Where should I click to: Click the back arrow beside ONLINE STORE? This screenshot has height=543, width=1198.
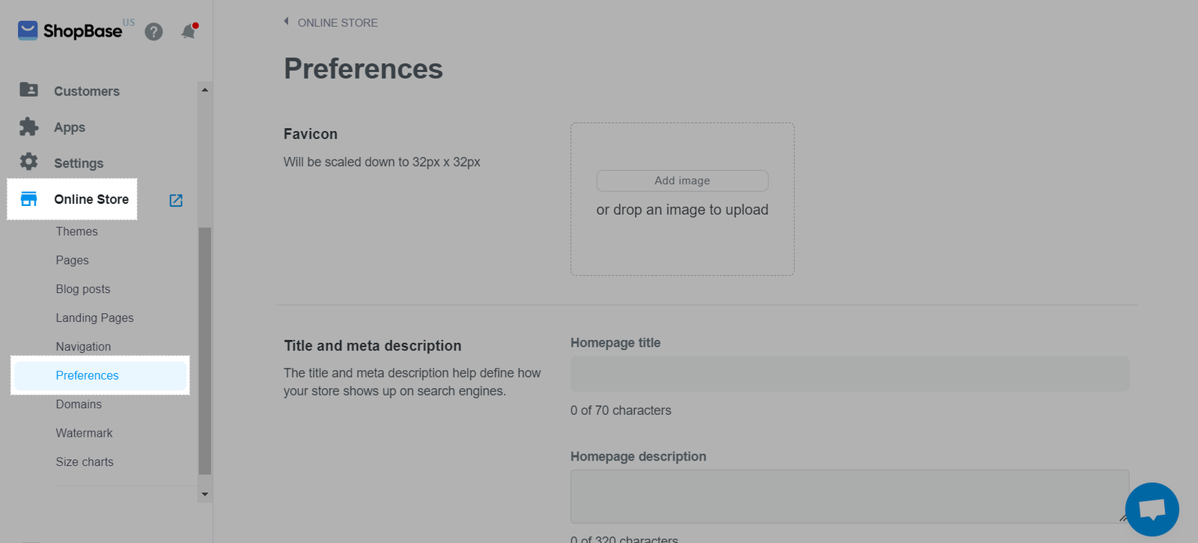[286, 22]
